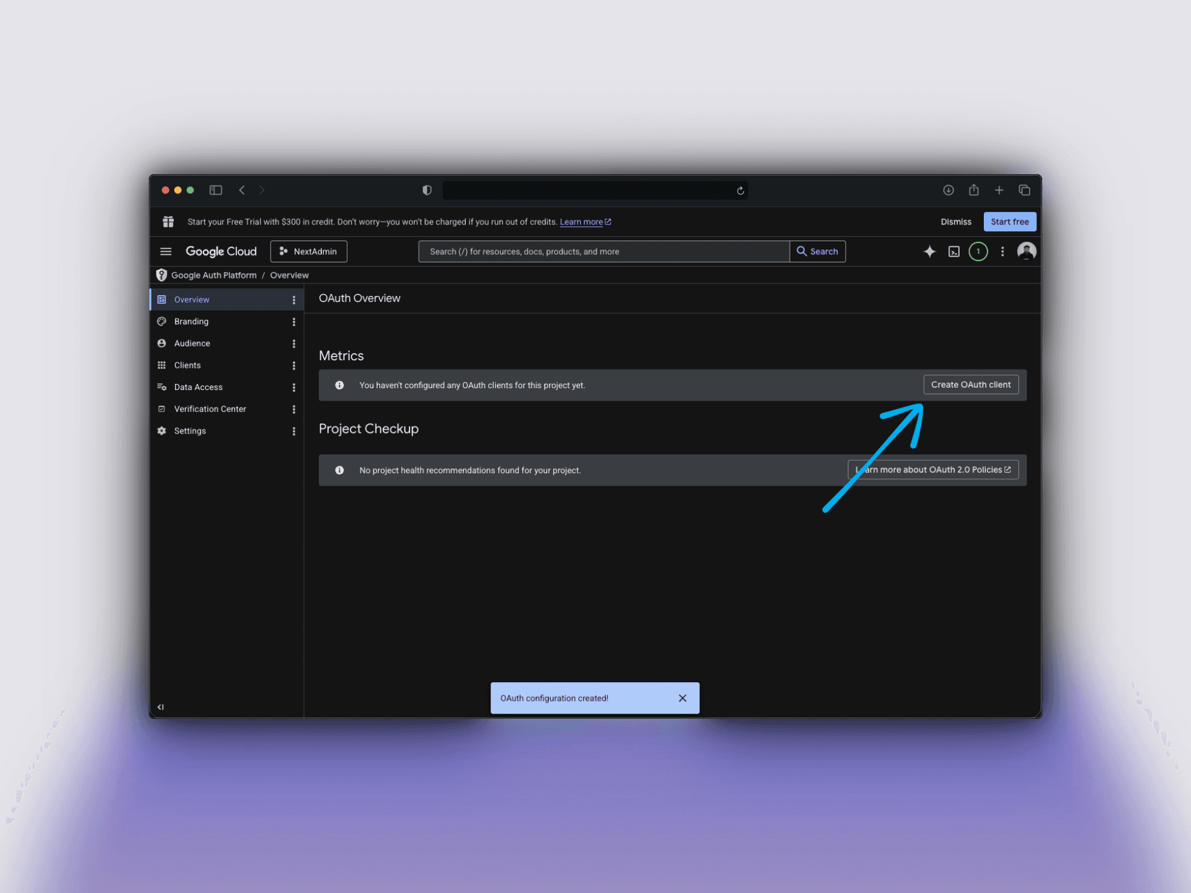Open the three-dot menu beside Data Access
Viewport: 1191px width, 893px height.
(x=293, y=387)
